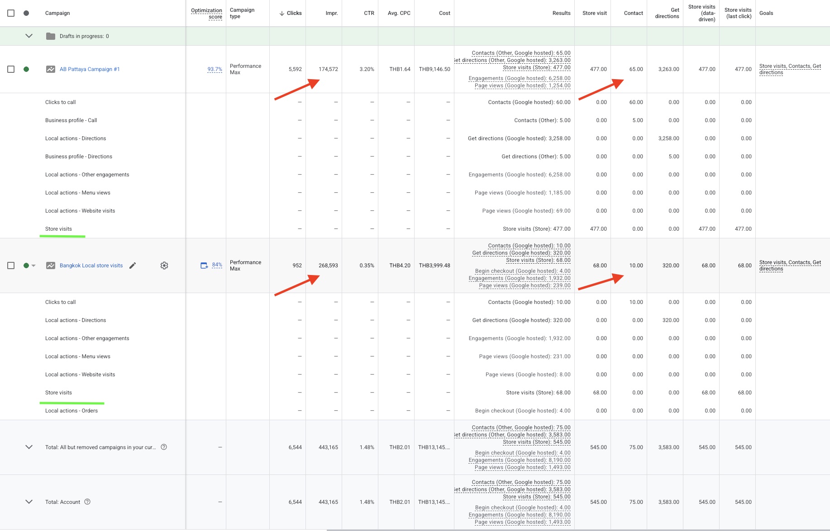This screenshot has height=531, width=830.
Task: Sort by the Optimization score column header
Action: click(x=206, y=14)
